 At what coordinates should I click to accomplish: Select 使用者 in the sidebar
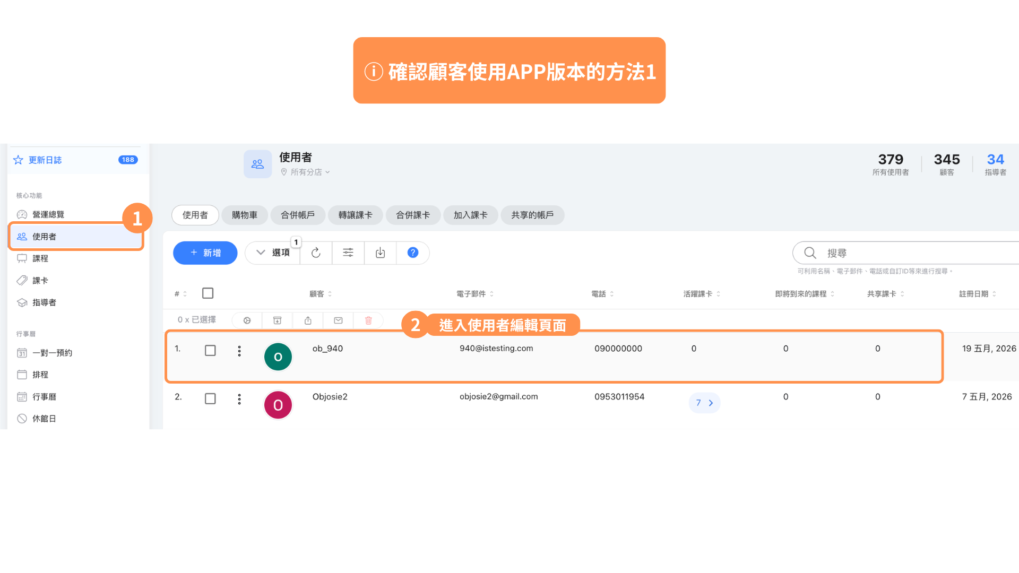pyautogui.click(x=76, y=237)
